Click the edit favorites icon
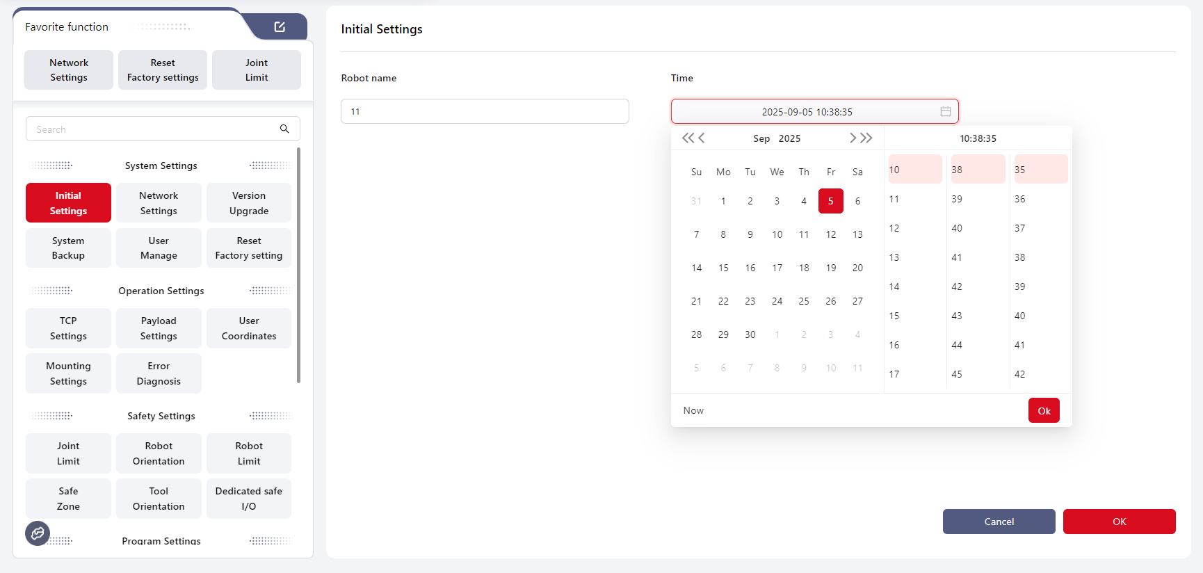1203x573 pixels. pos(280,27)
